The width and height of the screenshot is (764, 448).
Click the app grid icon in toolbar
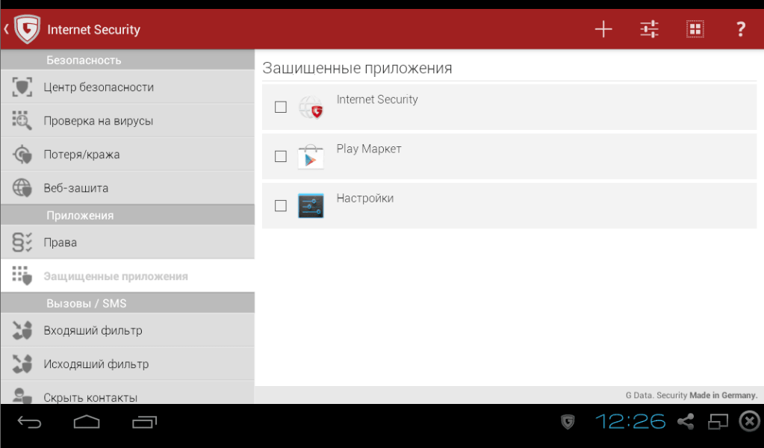(x=695, y=29)
